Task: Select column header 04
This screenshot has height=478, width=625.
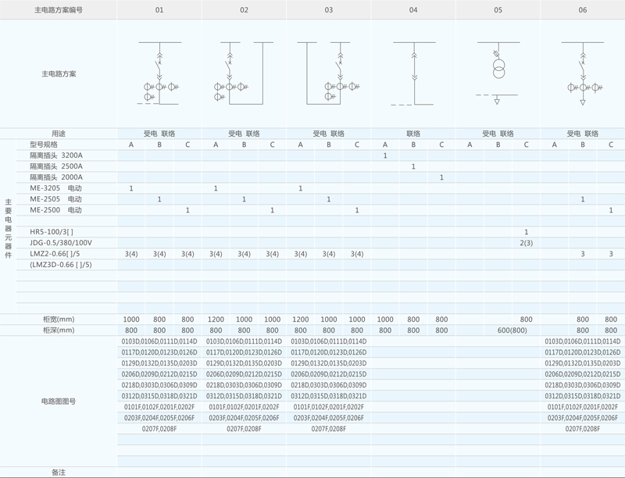Action: click(x=412, y=10)
